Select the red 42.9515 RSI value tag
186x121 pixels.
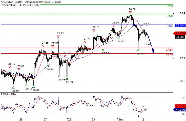tap(180, 106)
